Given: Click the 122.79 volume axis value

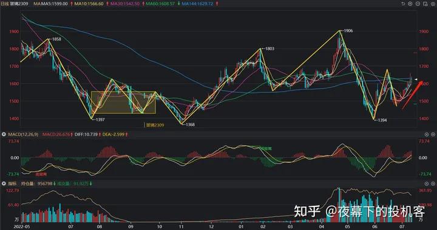Looking at the screenshot, I should point(13,190).
